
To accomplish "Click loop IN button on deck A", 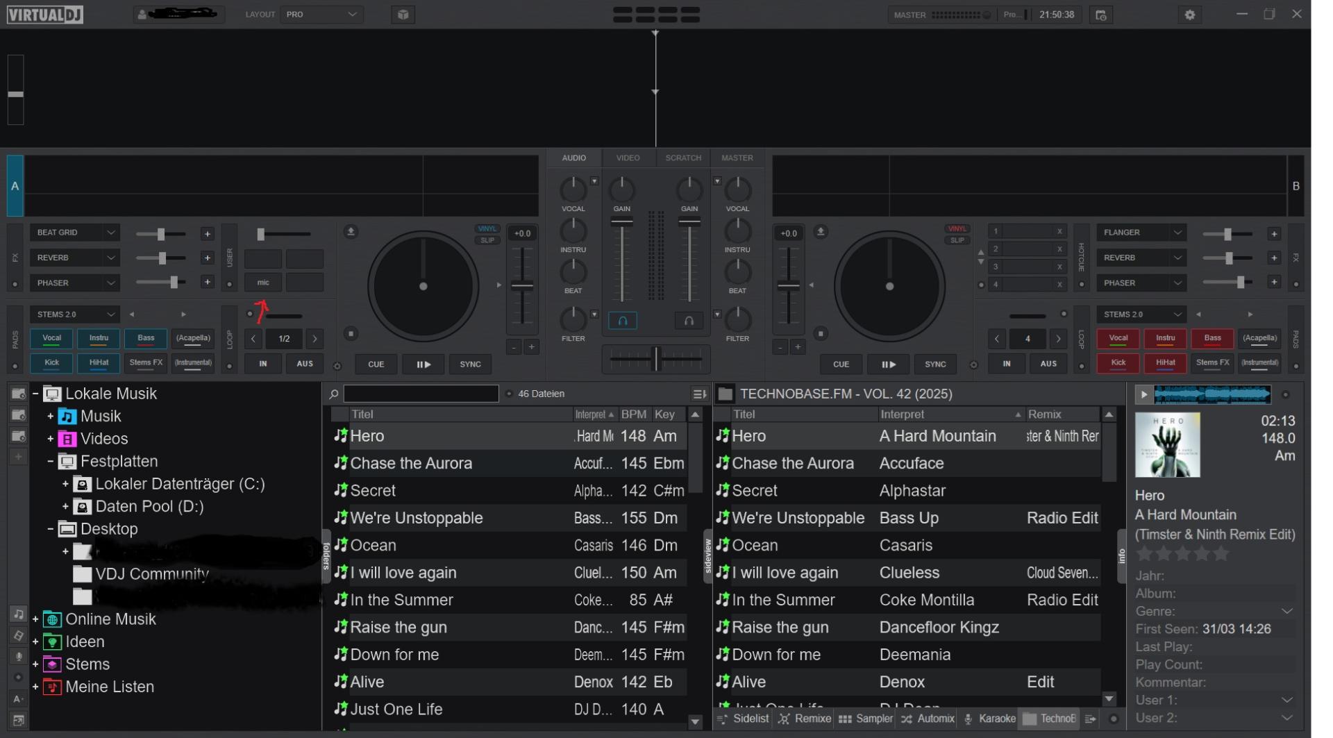I will [x=263, y=363].
